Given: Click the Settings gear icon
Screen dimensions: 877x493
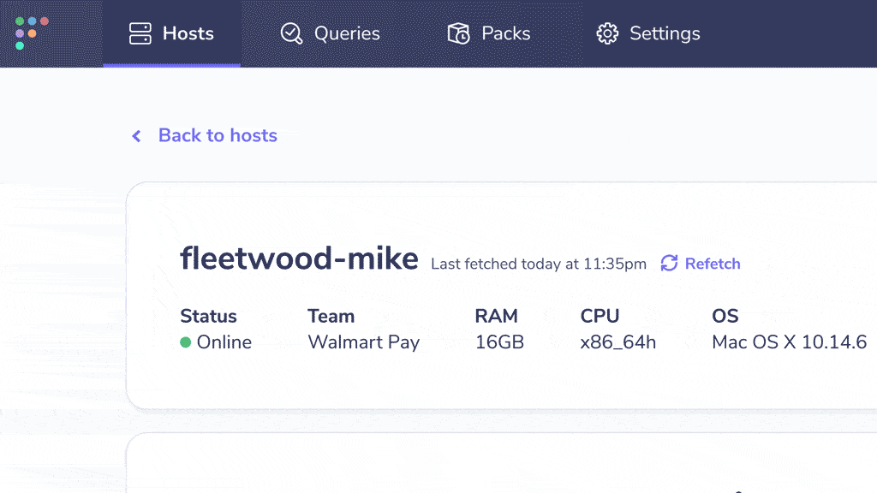Looking at the screenshot, I should pos(607,33).
